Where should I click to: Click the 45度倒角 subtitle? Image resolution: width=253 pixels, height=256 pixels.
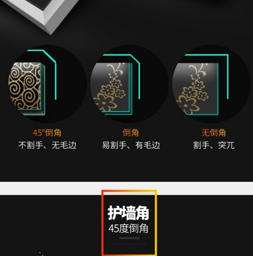point(128,228)
